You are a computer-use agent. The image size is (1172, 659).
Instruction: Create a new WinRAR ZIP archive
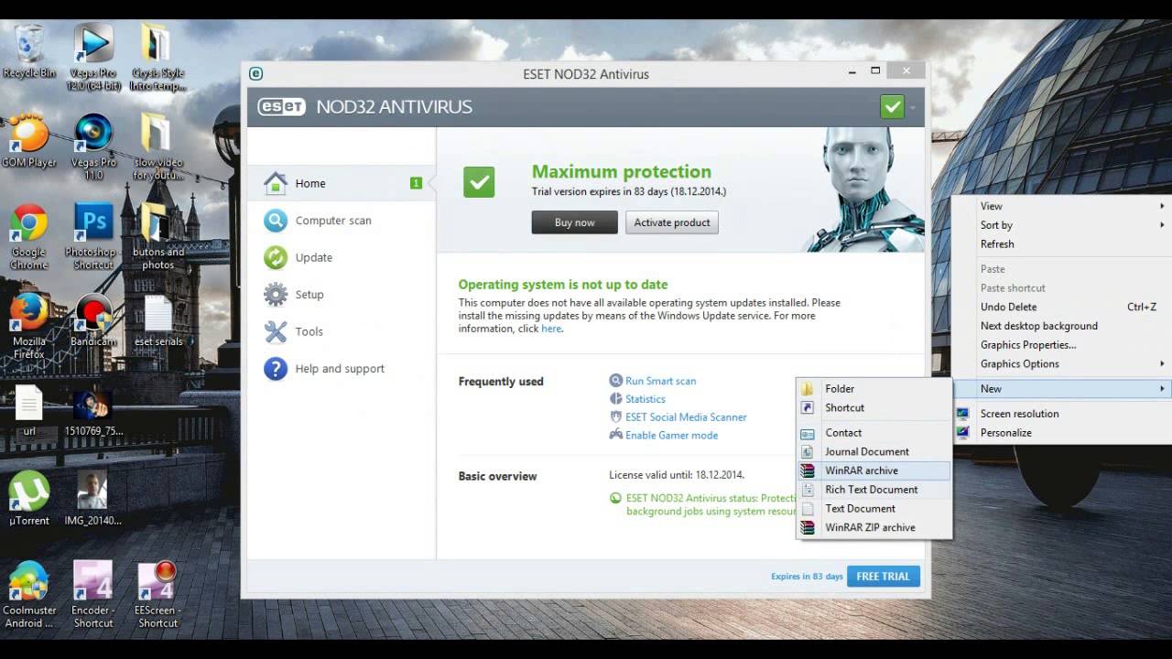874,528
